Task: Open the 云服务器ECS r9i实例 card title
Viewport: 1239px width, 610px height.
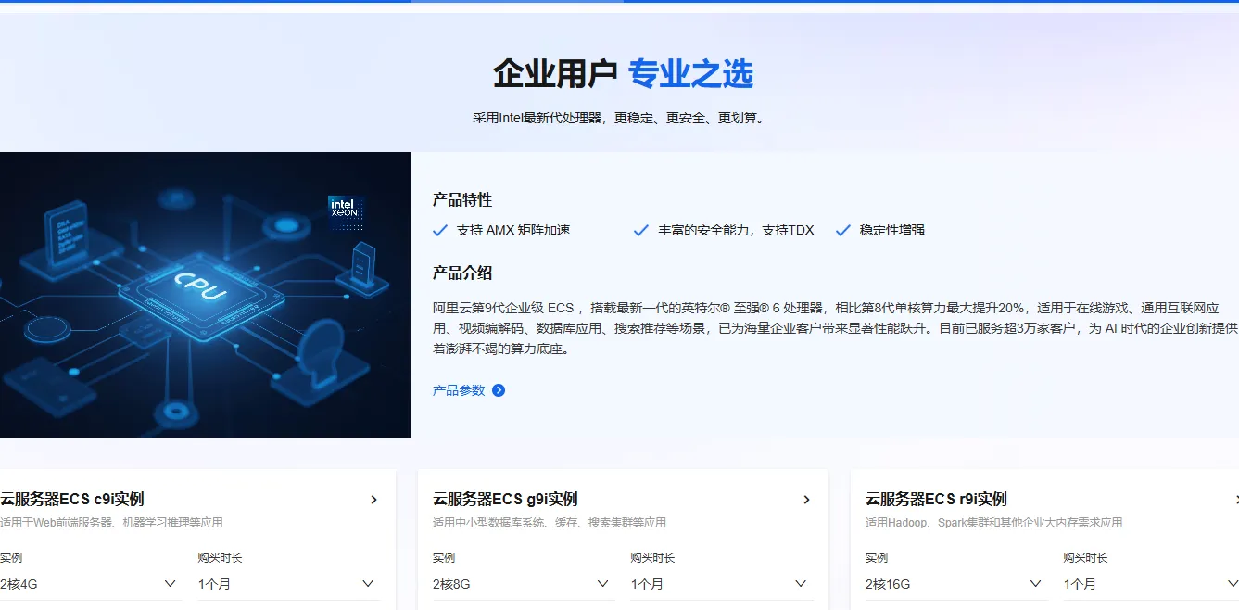Action: click(936, 499)
